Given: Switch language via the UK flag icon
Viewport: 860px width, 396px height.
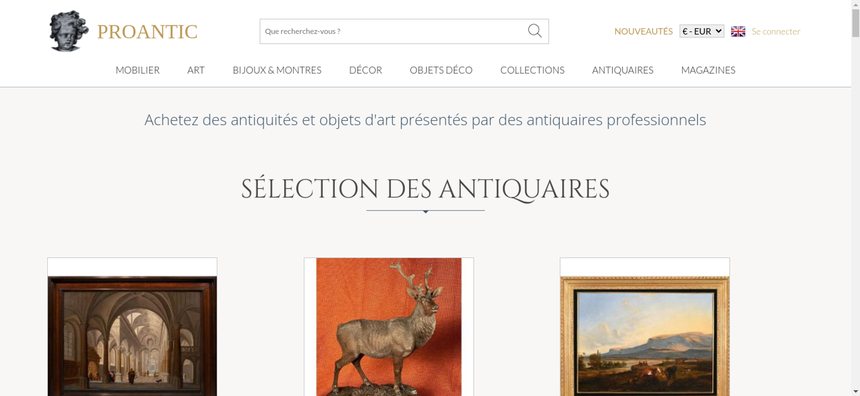Looking at the screenshot, I should click(738, 31).
